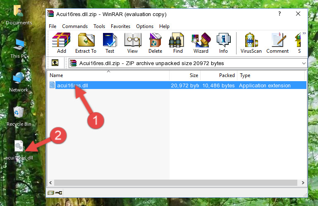Select acui16res.dll file on the desktop
Image resolution: width=318 pixels, height=206 pixels.
tap(19, 150)
